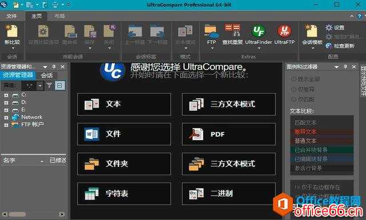Start a 文件夹 folder compare
This screenshot has width=366, height=220.
124,164
